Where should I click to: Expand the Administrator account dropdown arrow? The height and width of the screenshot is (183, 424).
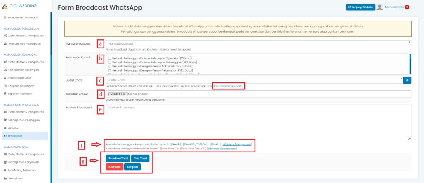click(410, 7)
